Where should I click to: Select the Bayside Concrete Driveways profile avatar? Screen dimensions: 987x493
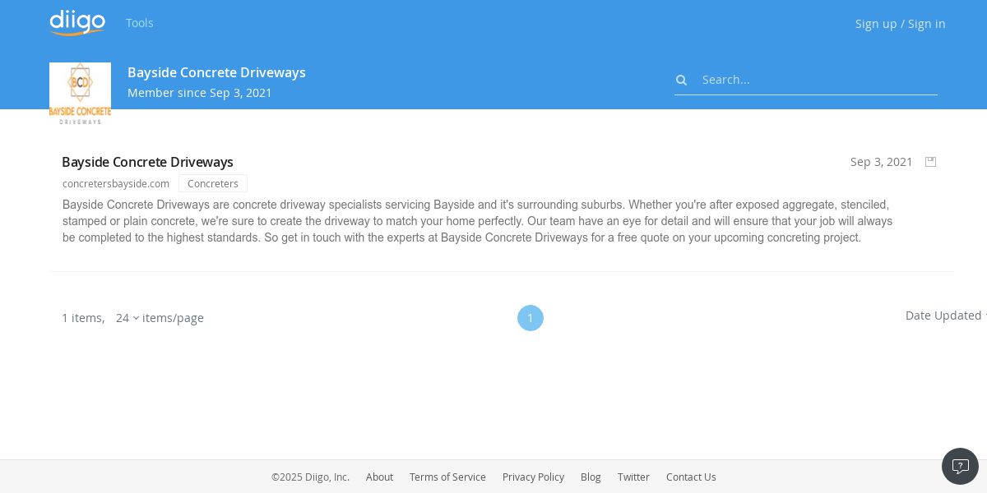(x=80, y=93)
